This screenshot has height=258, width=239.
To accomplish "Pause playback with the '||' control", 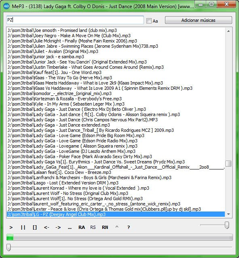I will point(23,227).
